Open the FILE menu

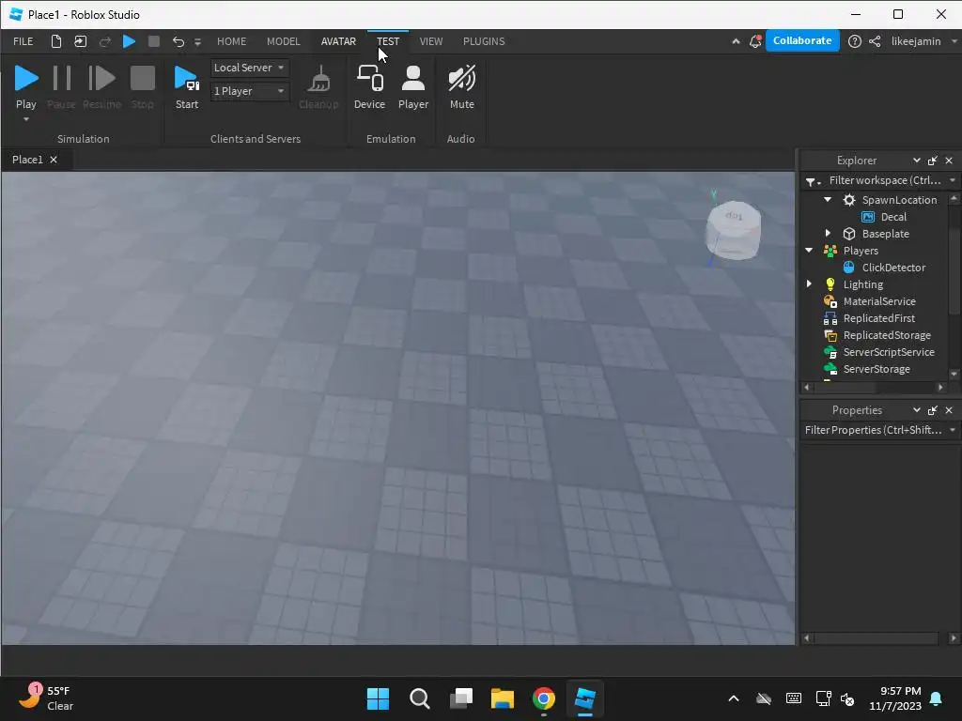(23, 41)
